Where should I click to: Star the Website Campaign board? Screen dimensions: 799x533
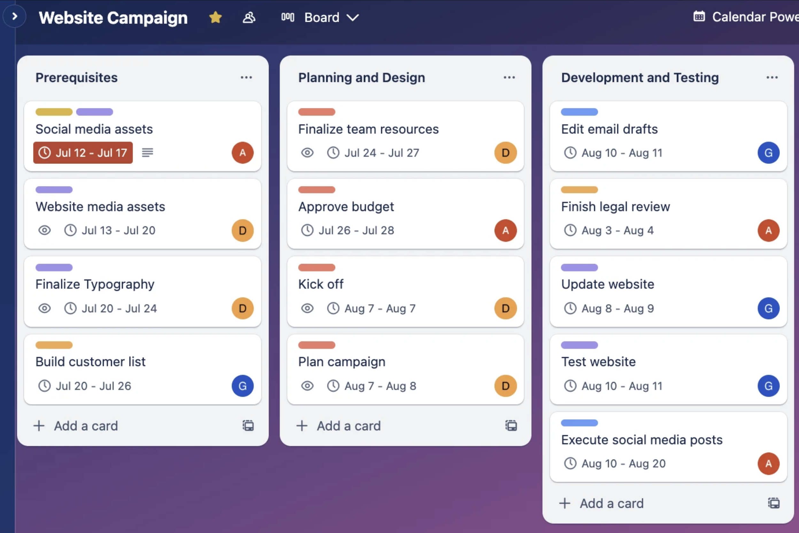point(215,17)
